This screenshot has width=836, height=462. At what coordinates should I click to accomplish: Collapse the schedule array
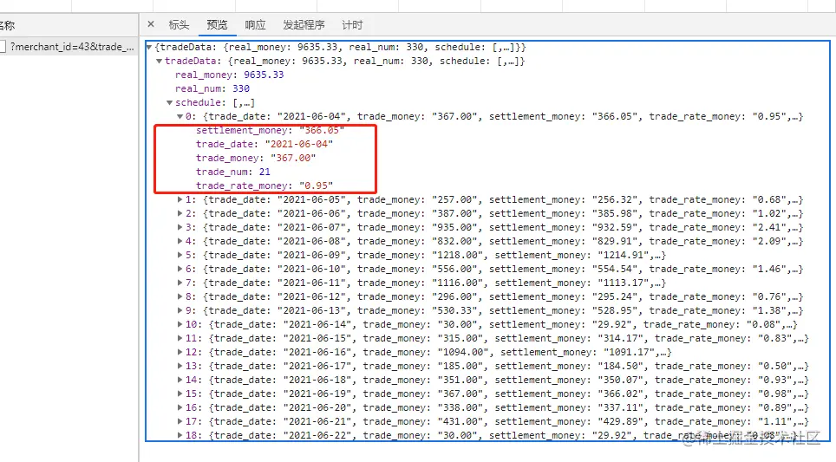[170, 103]
